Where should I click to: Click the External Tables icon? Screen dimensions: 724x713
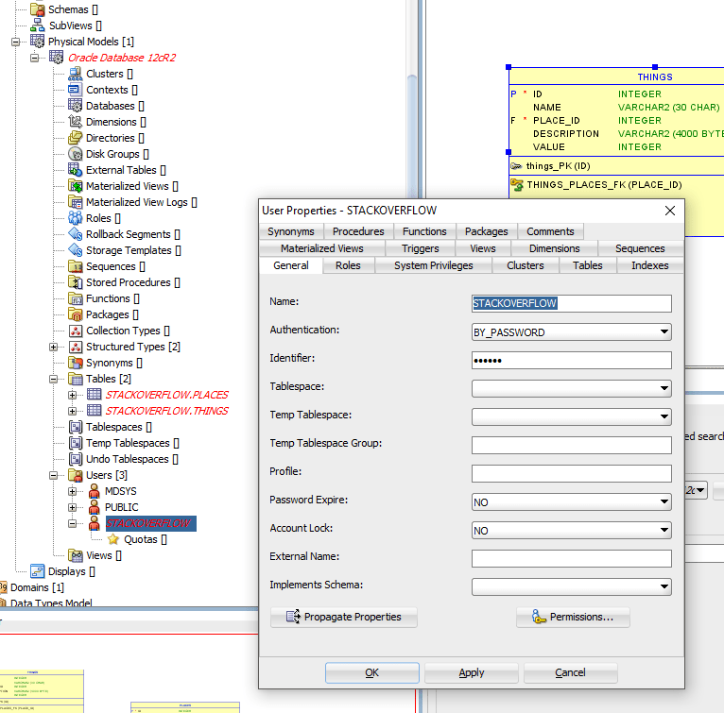point(76,170)
